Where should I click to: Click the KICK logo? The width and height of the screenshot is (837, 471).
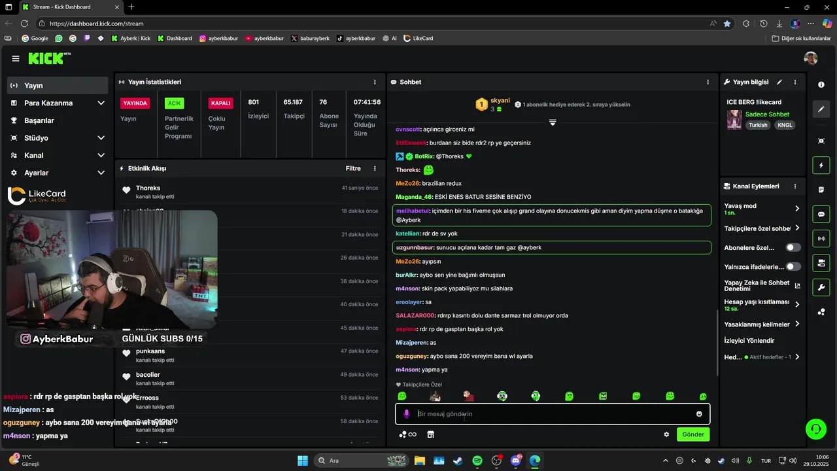click(49, 59)
